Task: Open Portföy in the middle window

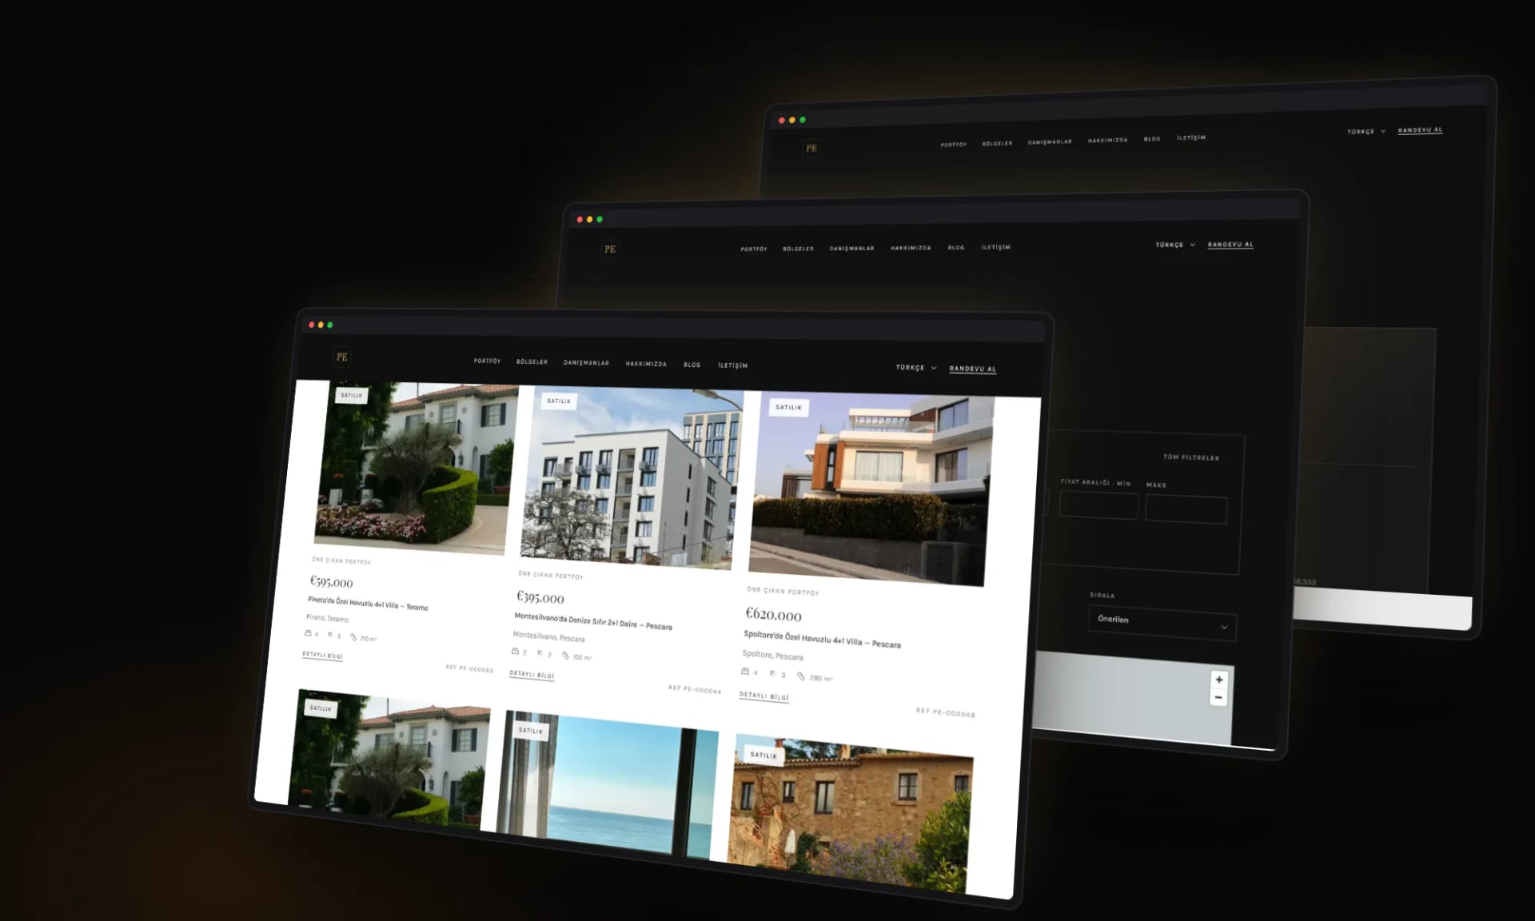Action: (x=754, y=249)
